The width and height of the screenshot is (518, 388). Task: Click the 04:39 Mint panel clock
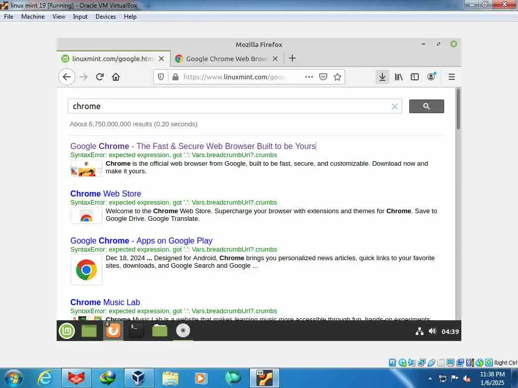(x=450, y=331)
